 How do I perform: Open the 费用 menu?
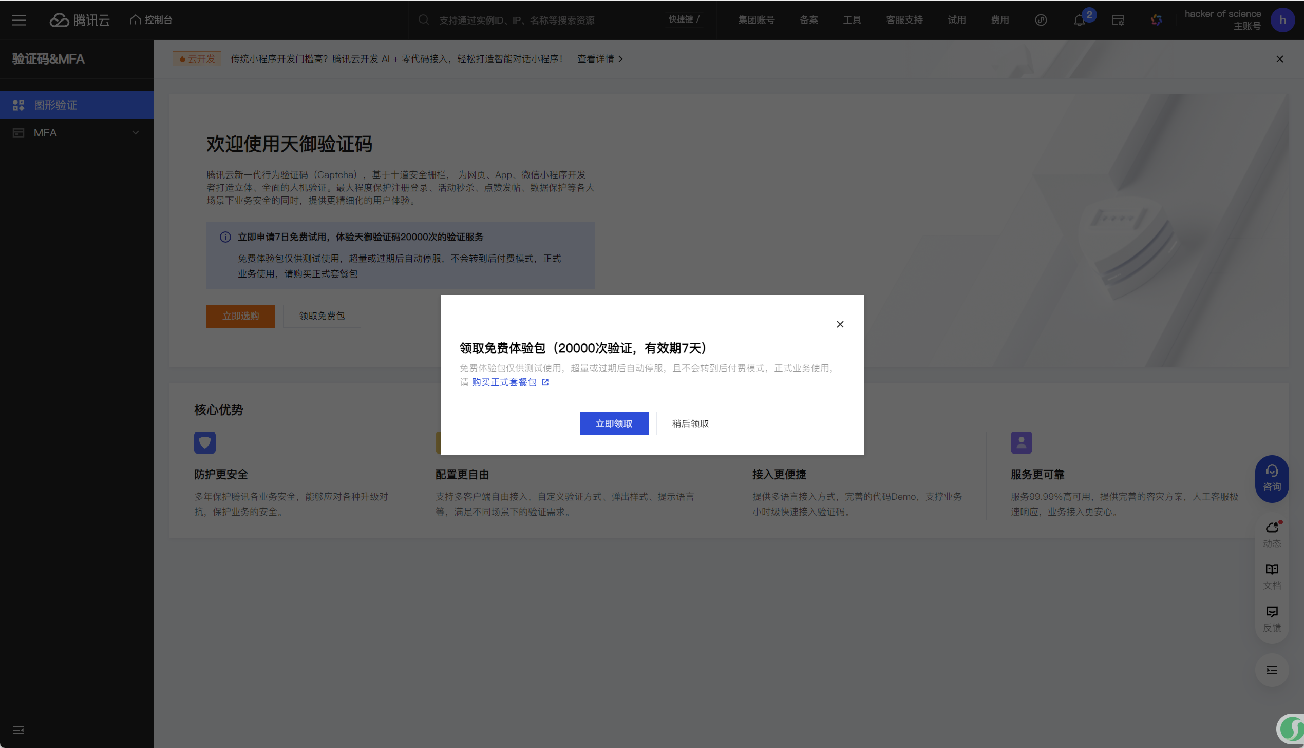(999, 20)
